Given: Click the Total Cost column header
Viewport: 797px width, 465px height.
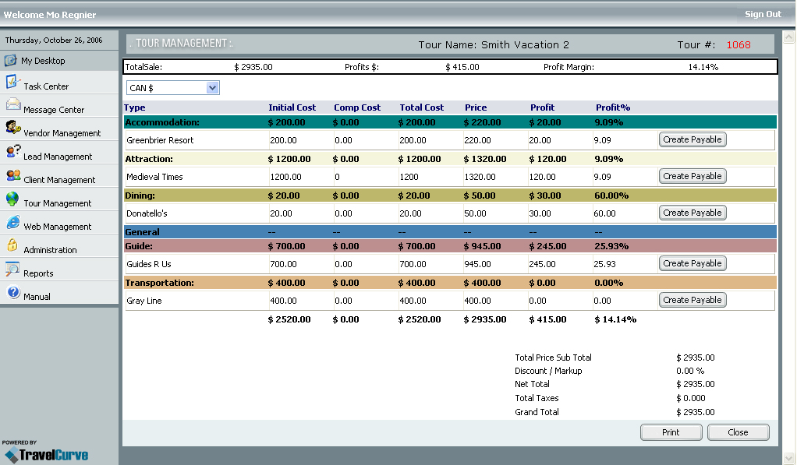Looking at the screenshot, I should (x=422, y=107).
